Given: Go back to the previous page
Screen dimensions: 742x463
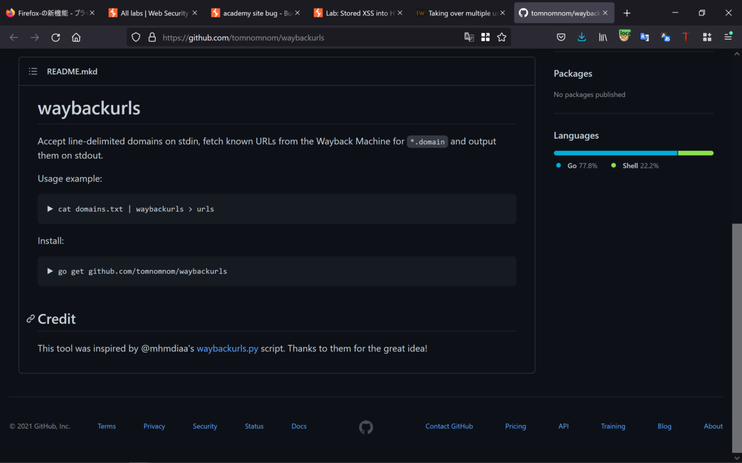Looking at the screenshot, I should pos(14,38).
